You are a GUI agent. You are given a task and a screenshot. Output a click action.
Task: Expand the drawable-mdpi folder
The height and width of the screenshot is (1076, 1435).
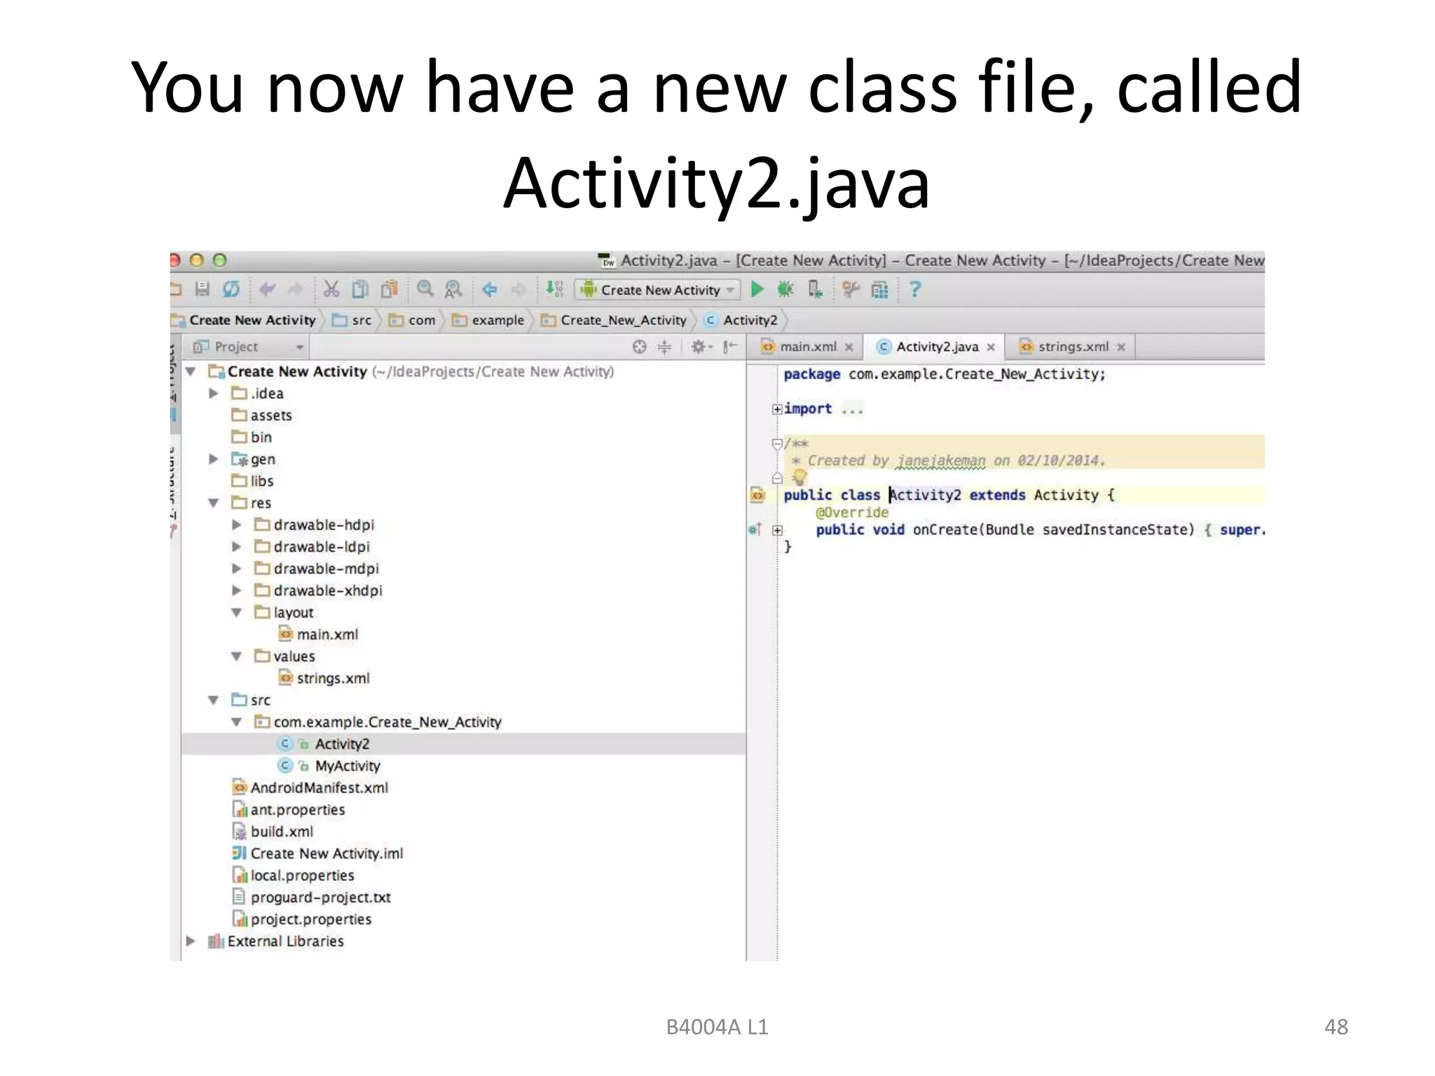pyautogui.click(x=237, y=568)
